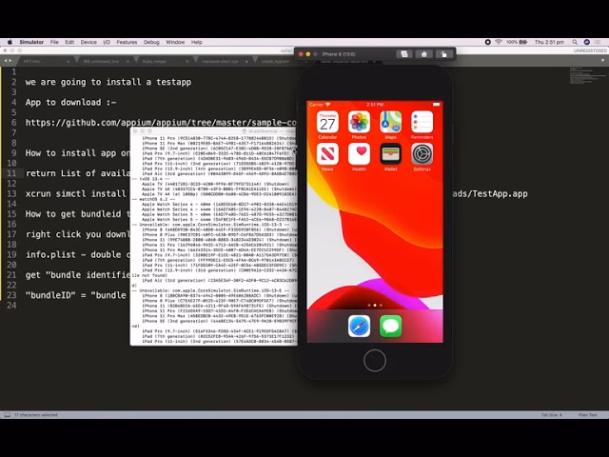Launch the News app icon
Viewport: 609px width, 457px height.
click(x=327, y=154)
